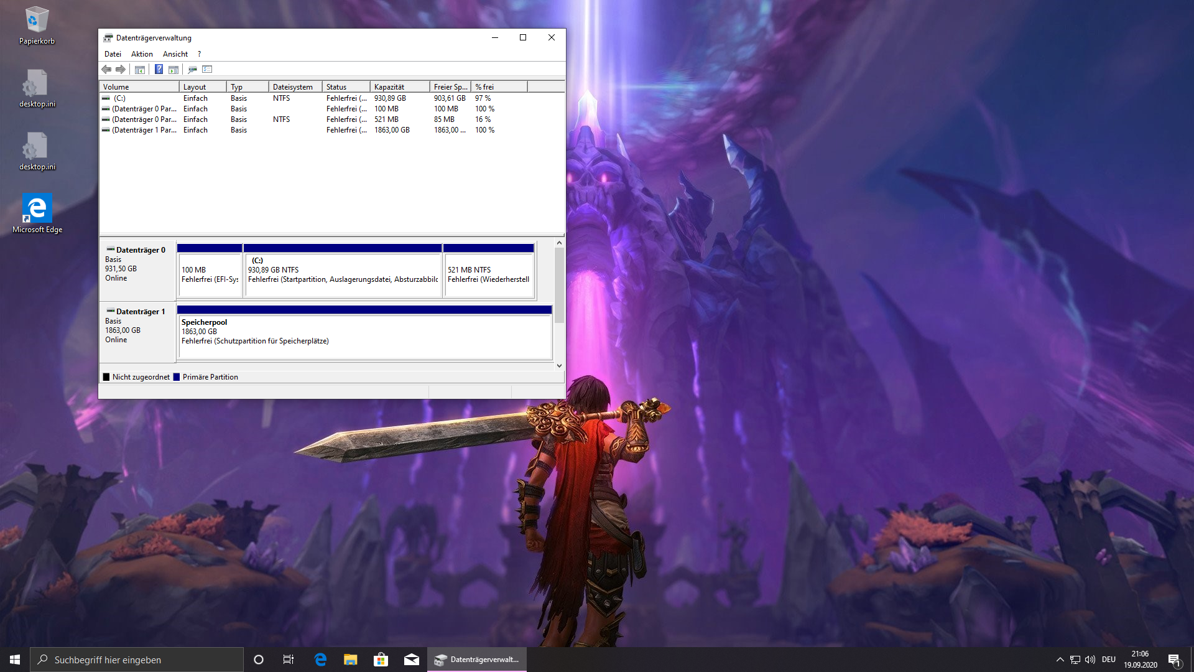
Task: Select the (C:) volume row in list
Action: click(x=119, y=98)
